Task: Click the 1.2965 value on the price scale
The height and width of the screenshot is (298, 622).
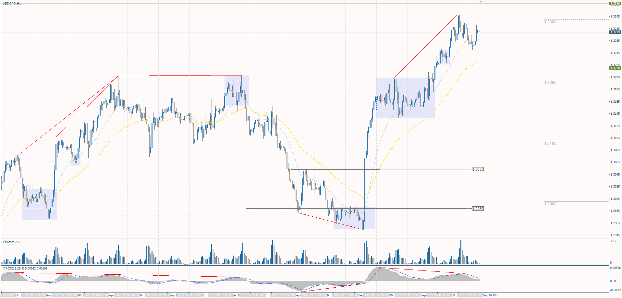Action: (x=615, y=223)
